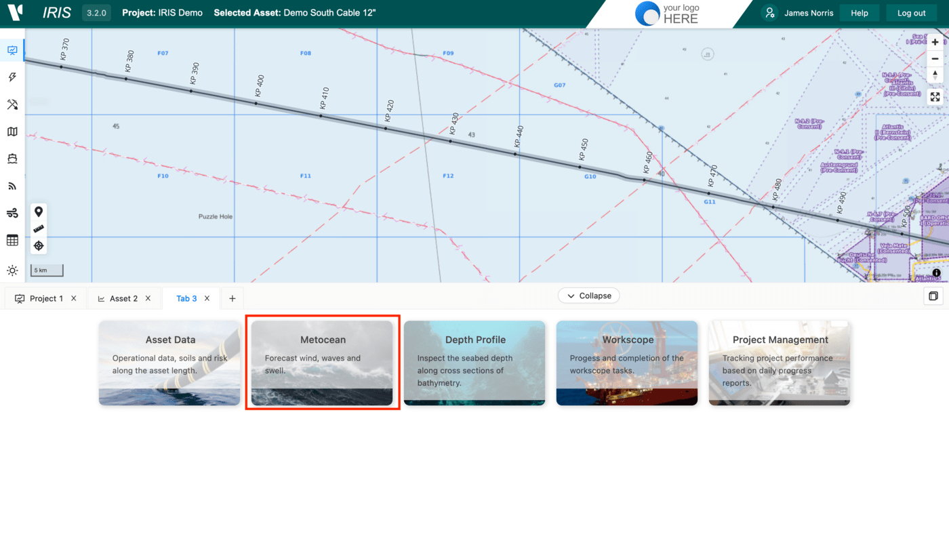Click the KP 380 marker on cable
The image size is (949, 545).
[x=126, y=79]
